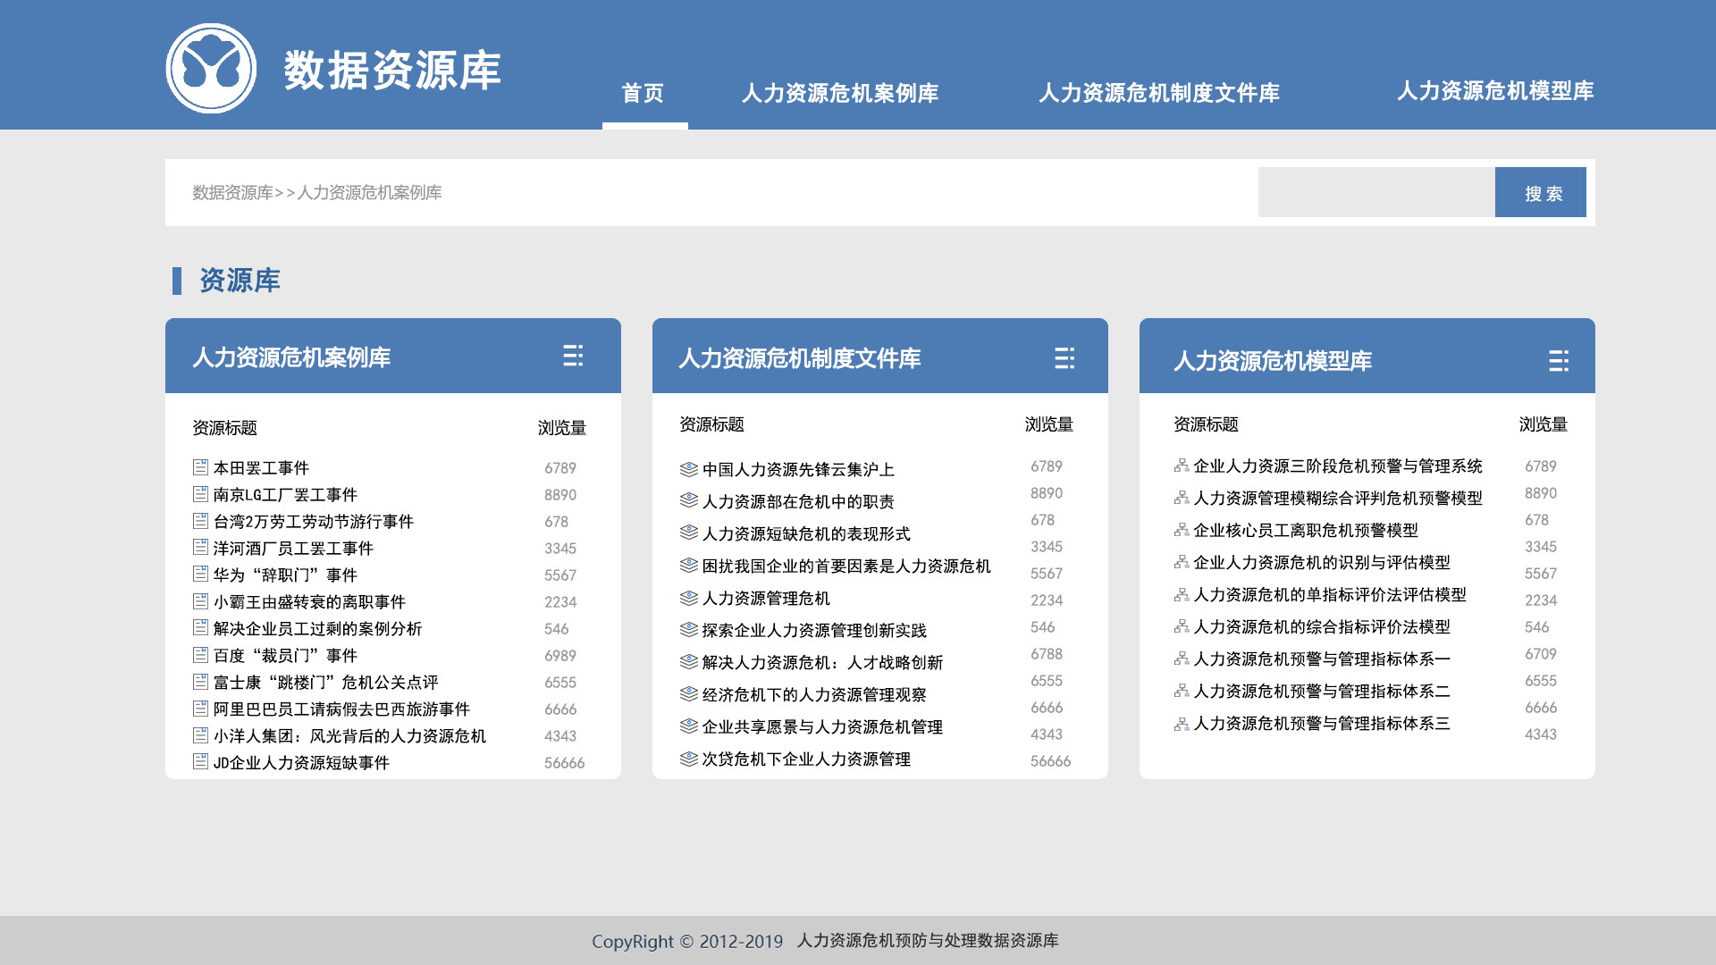Open 人力资源危机的综合指标评价法模型 entry
Screen dimensions: 1716x965
coord(1321,627)
